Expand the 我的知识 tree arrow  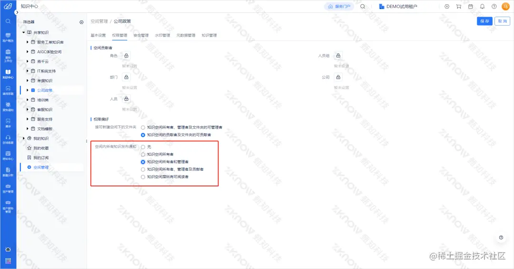24,138
